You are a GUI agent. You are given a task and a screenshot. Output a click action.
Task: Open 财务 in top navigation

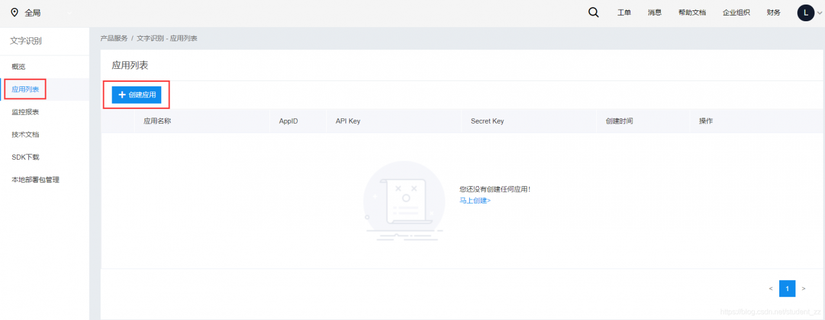click(x=773, y=12)
